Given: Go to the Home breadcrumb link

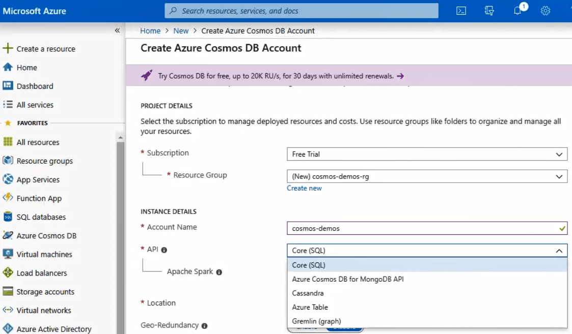Looking at the screenshot, I should [150, 31].
